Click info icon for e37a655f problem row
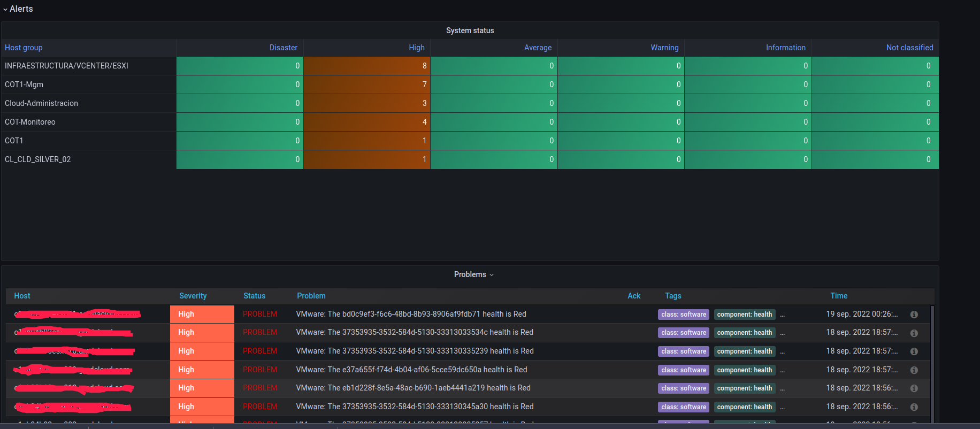Image resolution: width=980 pixels, height=429 pixels. click(x=914, y=370)
